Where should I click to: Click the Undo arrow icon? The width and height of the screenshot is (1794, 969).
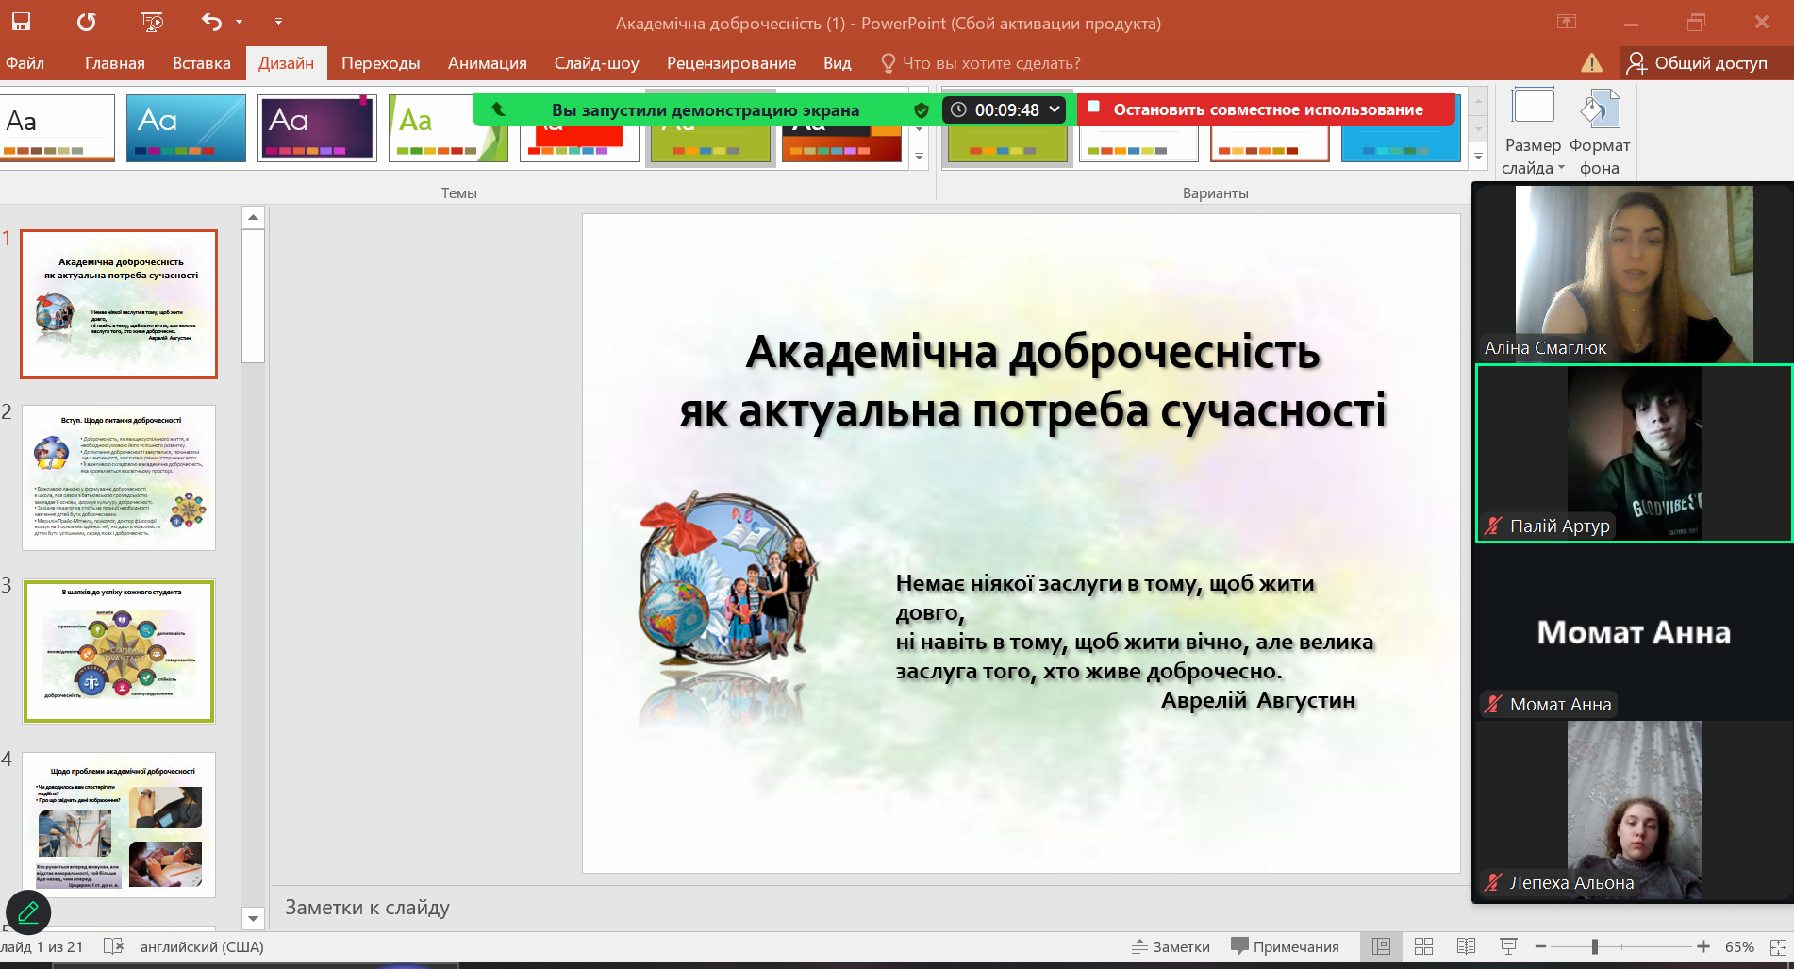pyautogui.click(x=212, y=22)
